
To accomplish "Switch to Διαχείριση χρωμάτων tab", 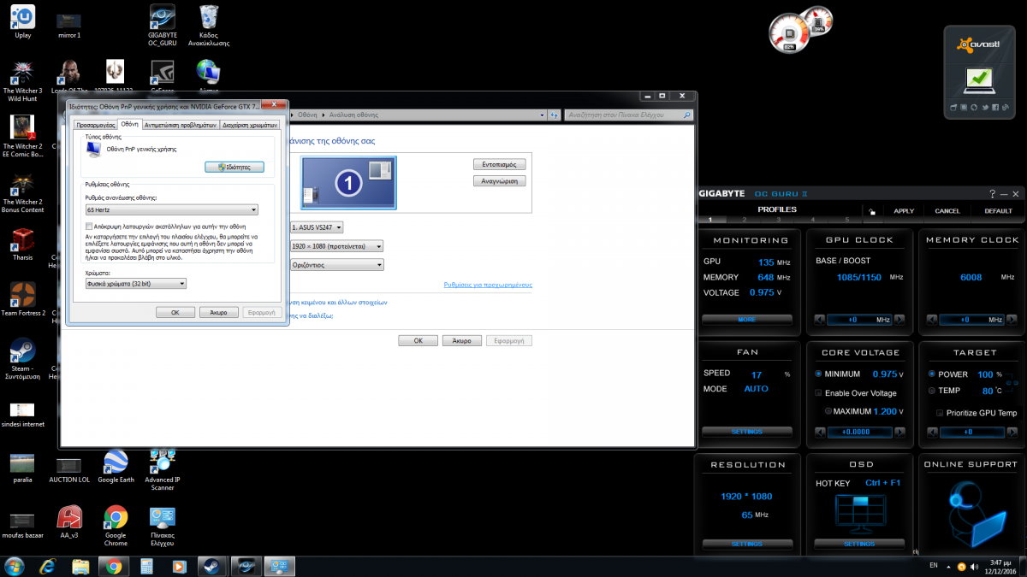I will (x=249, y=125).
